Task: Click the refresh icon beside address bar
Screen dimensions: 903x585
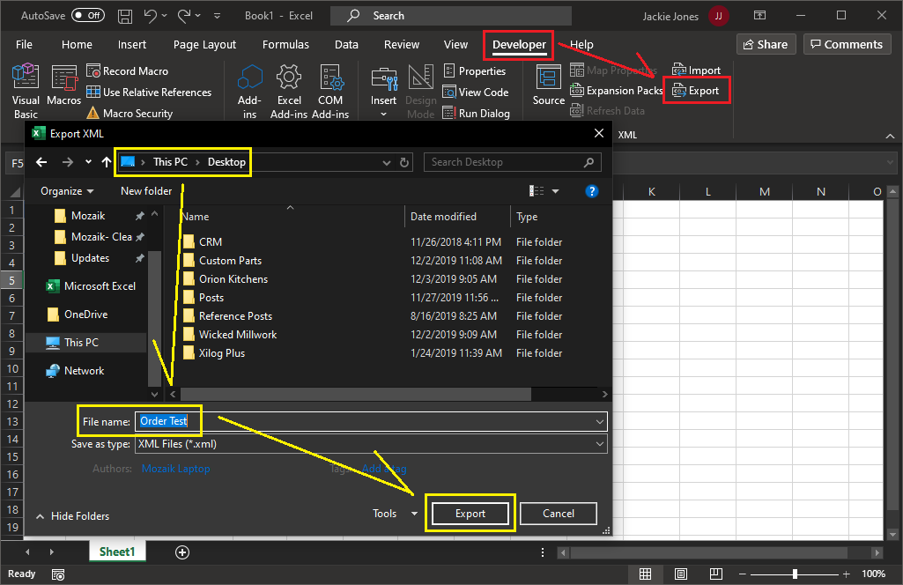Action: click(404, 162)
